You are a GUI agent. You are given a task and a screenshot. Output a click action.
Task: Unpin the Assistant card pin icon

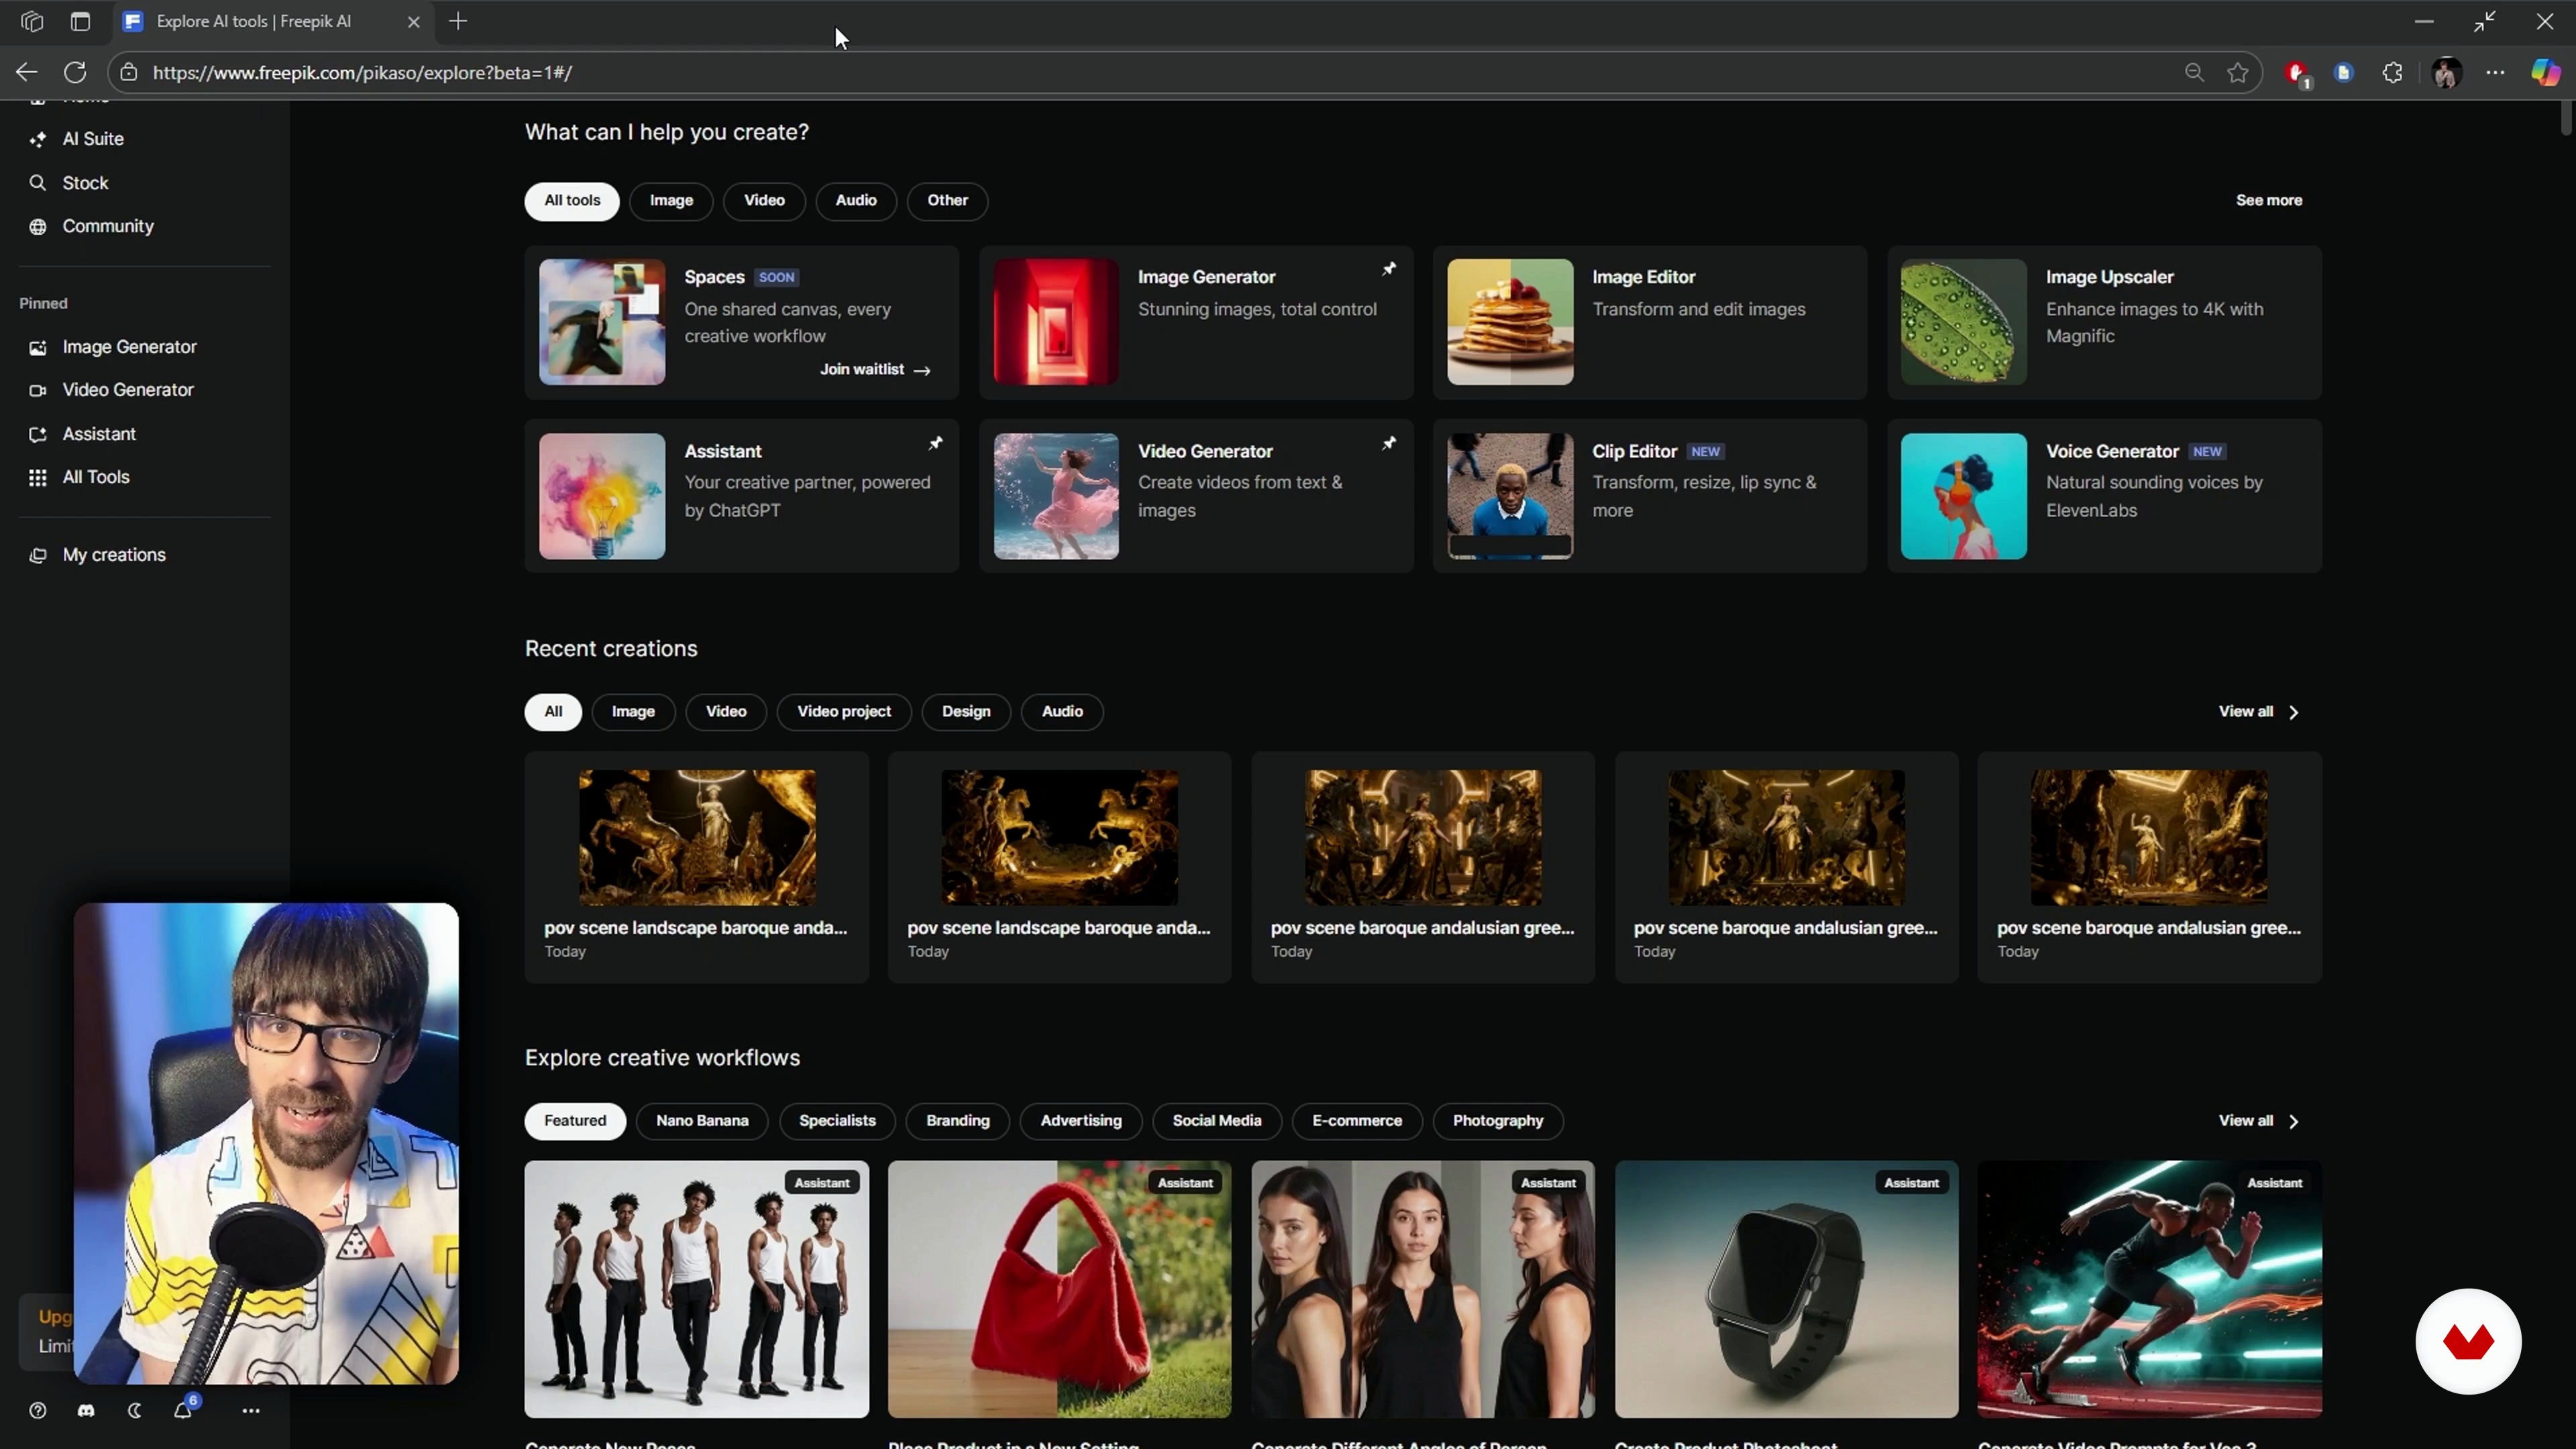(935, 443)
